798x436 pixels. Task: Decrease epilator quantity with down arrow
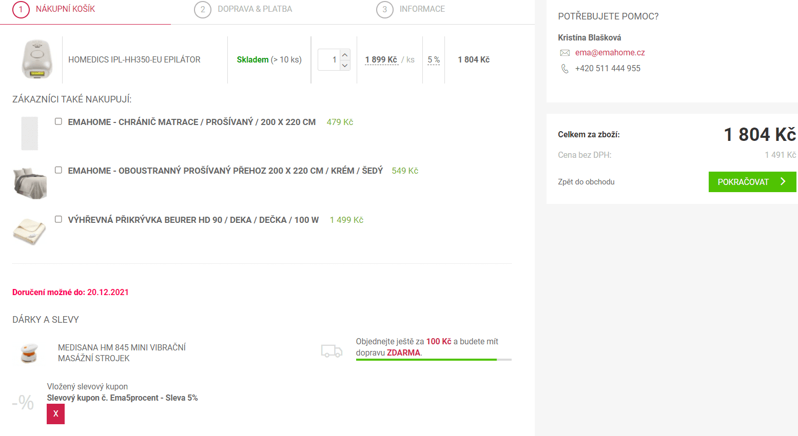tap(345, 66)
